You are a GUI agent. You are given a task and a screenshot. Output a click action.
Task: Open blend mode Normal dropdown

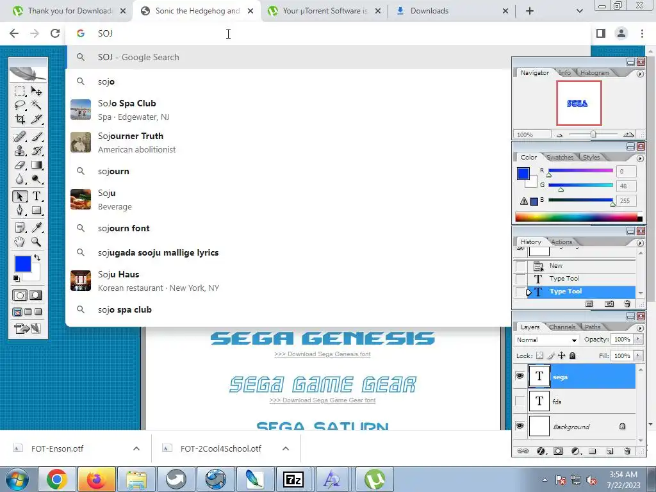tap(546, 340)
